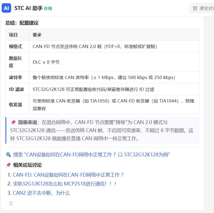The width and height of the screenshot is (214, 213).
Task: Click the 收发器 row label
Action: tap(15, 105)
